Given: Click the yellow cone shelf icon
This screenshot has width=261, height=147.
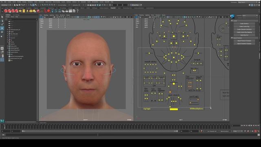Looking at the screenshot, I should [27, 11].
